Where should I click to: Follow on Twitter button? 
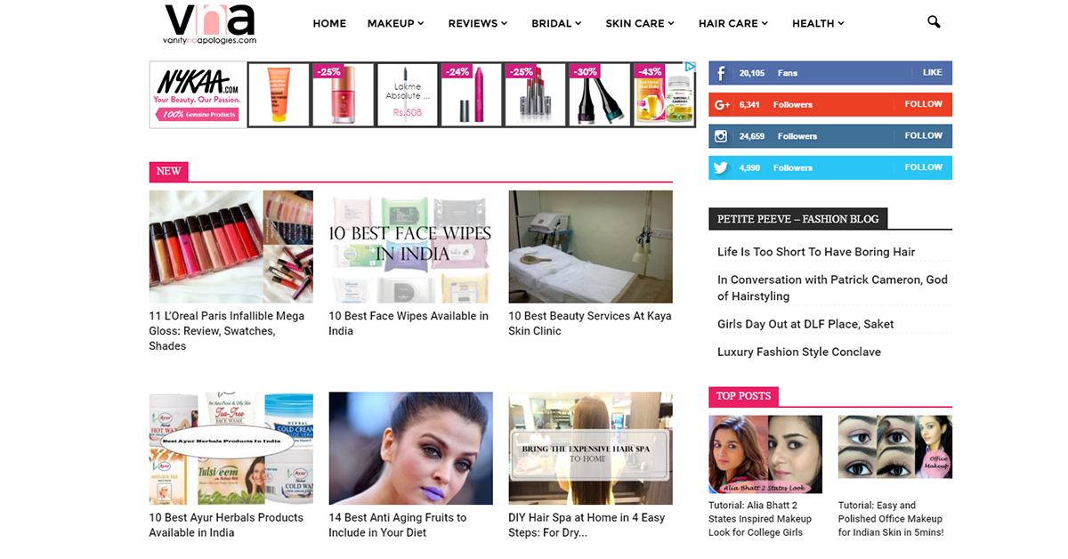click(x=923, y=167)
